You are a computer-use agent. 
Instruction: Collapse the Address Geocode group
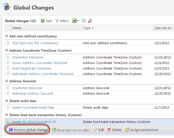tap(7, 81)
